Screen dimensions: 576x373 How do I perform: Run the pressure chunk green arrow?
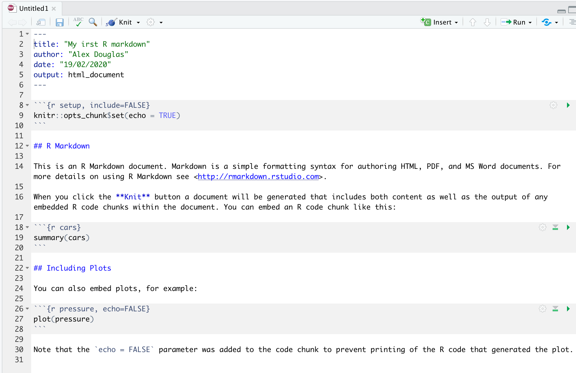pos(568,309)
